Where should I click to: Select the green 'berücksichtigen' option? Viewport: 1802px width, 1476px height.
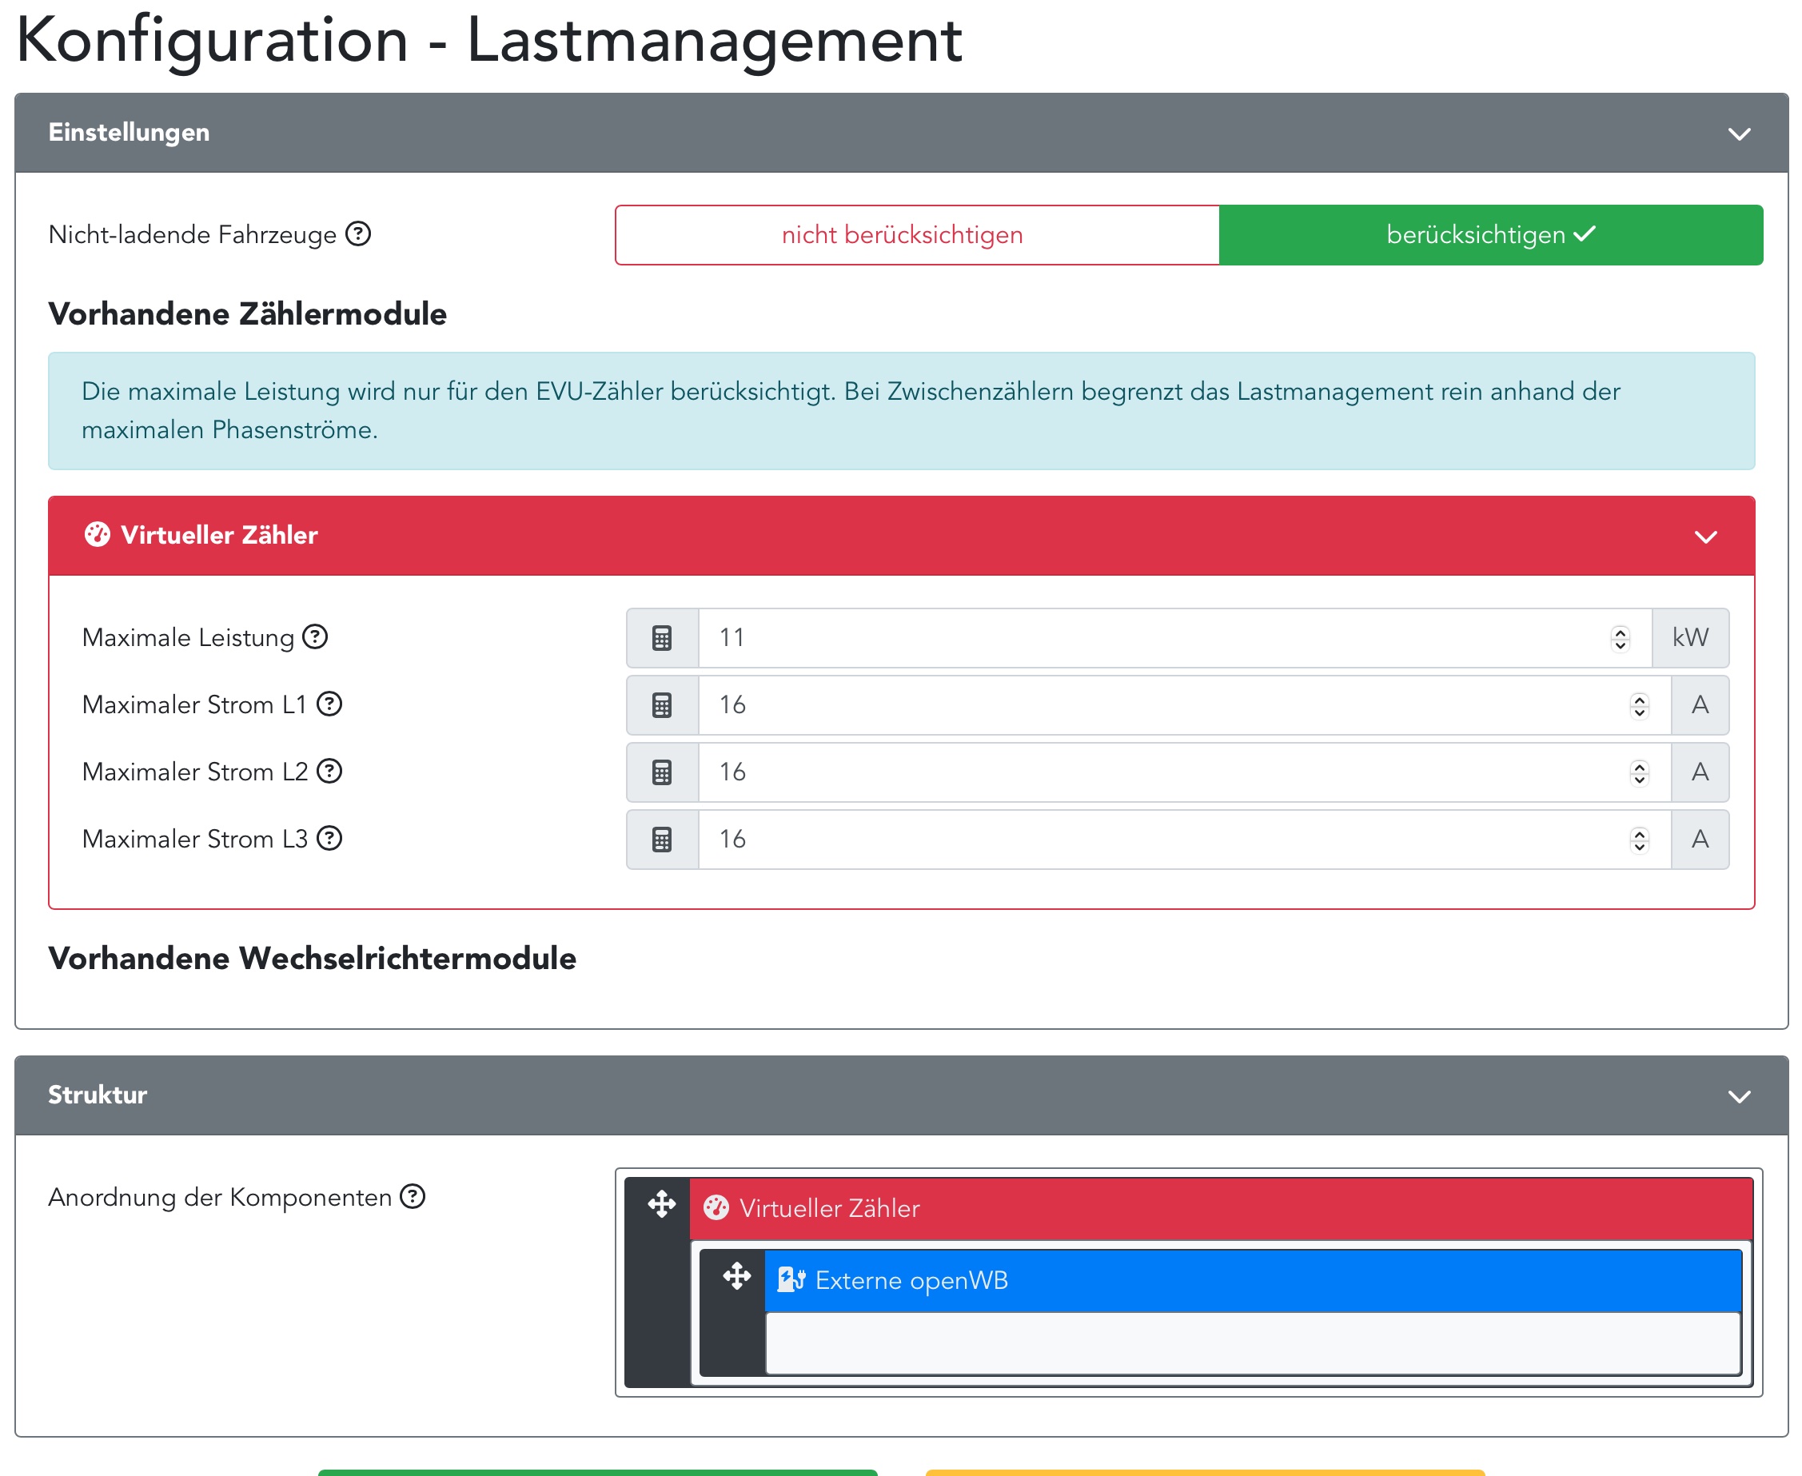1489,234
